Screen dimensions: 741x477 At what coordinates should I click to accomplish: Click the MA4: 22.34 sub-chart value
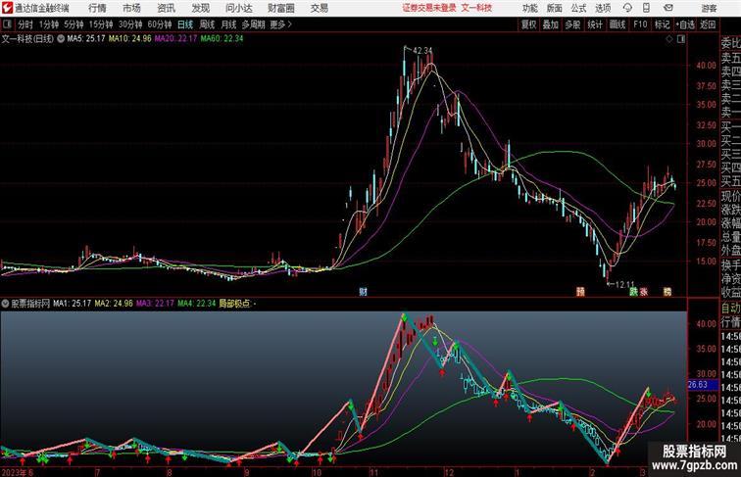pos(197,304)
